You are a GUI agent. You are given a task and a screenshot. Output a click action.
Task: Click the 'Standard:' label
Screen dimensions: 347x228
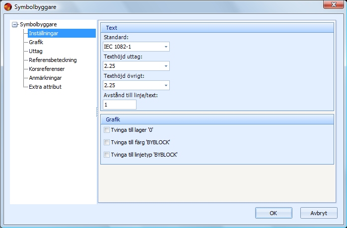click(116, 37)
